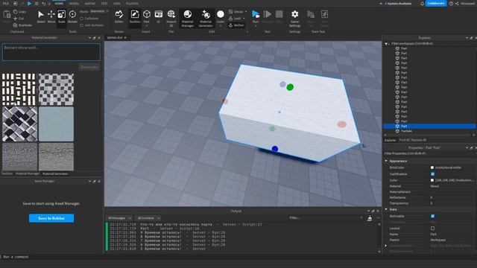Open the Group dropdown arrow

246,12
